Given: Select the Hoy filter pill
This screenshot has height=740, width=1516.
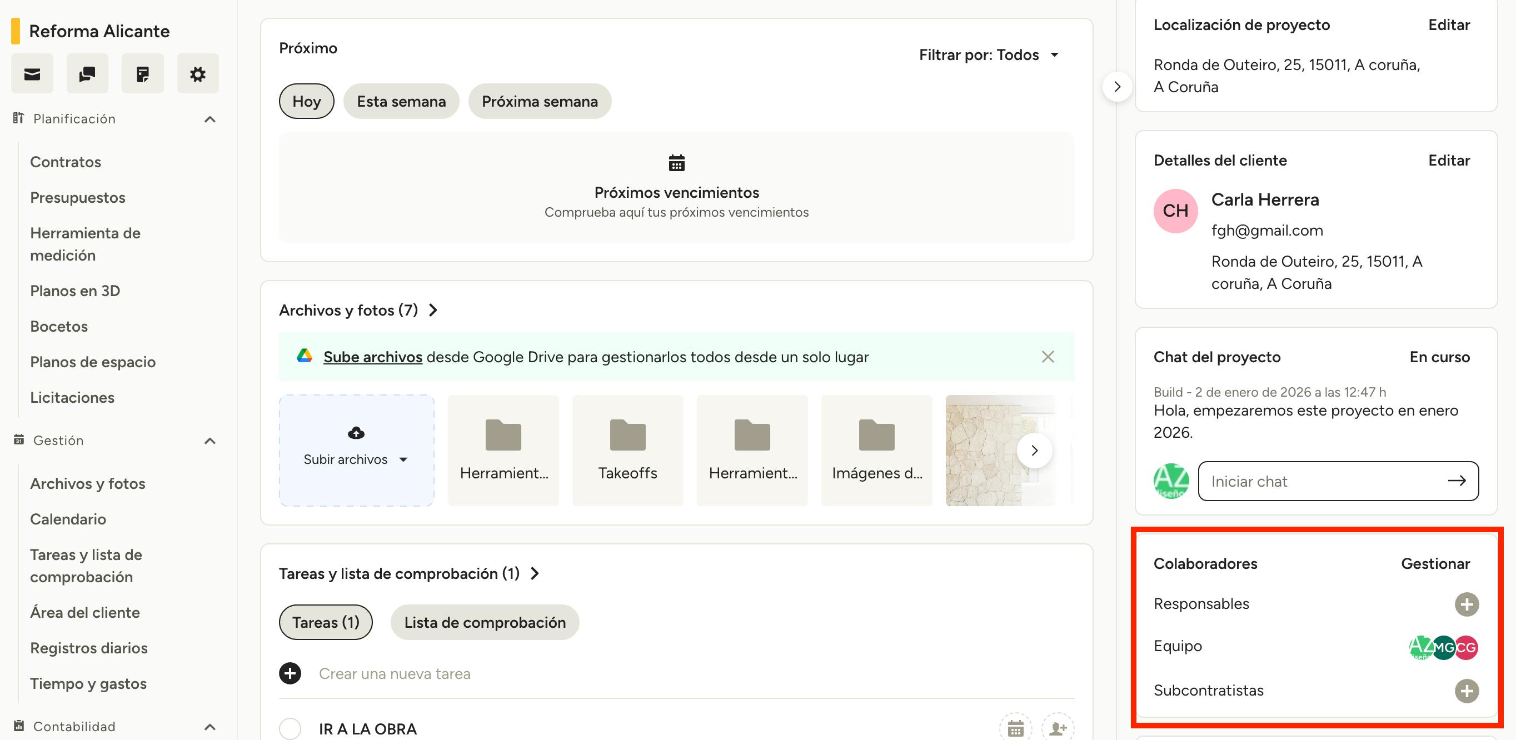Looking at the screenshot, I should [307, 101].
